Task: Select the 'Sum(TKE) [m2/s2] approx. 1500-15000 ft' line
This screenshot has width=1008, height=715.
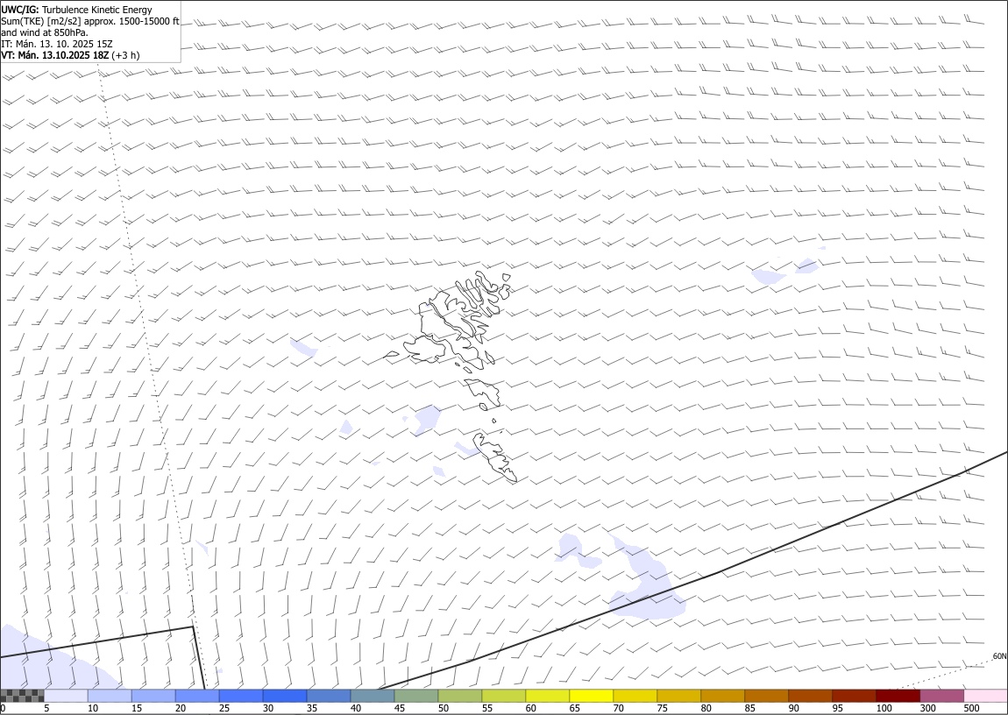Action: tap(90, 21)
